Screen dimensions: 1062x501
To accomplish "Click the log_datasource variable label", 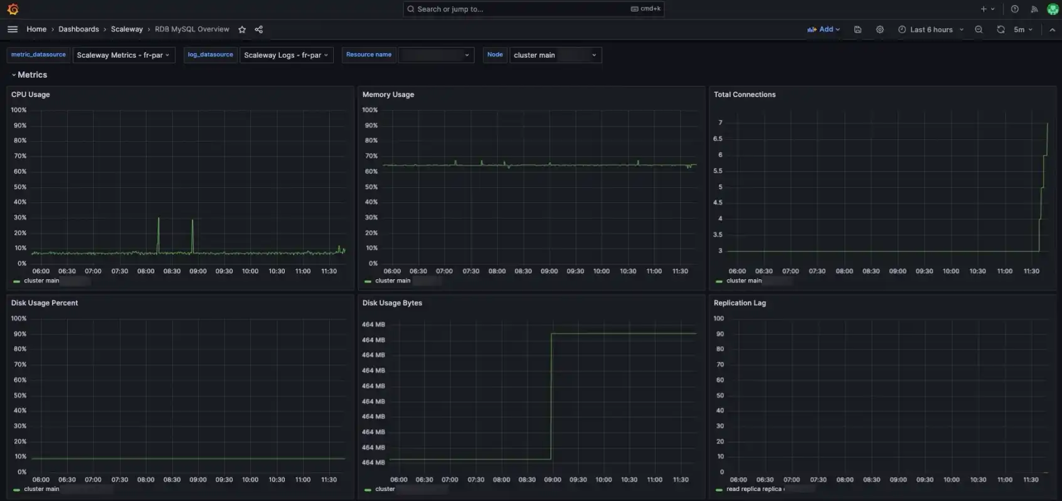I will coord(210,55).
